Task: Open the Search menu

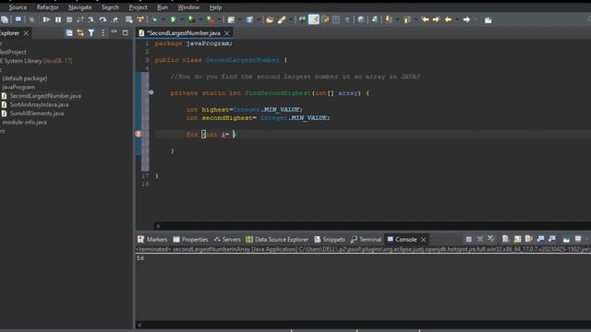Action: point(110,7)
